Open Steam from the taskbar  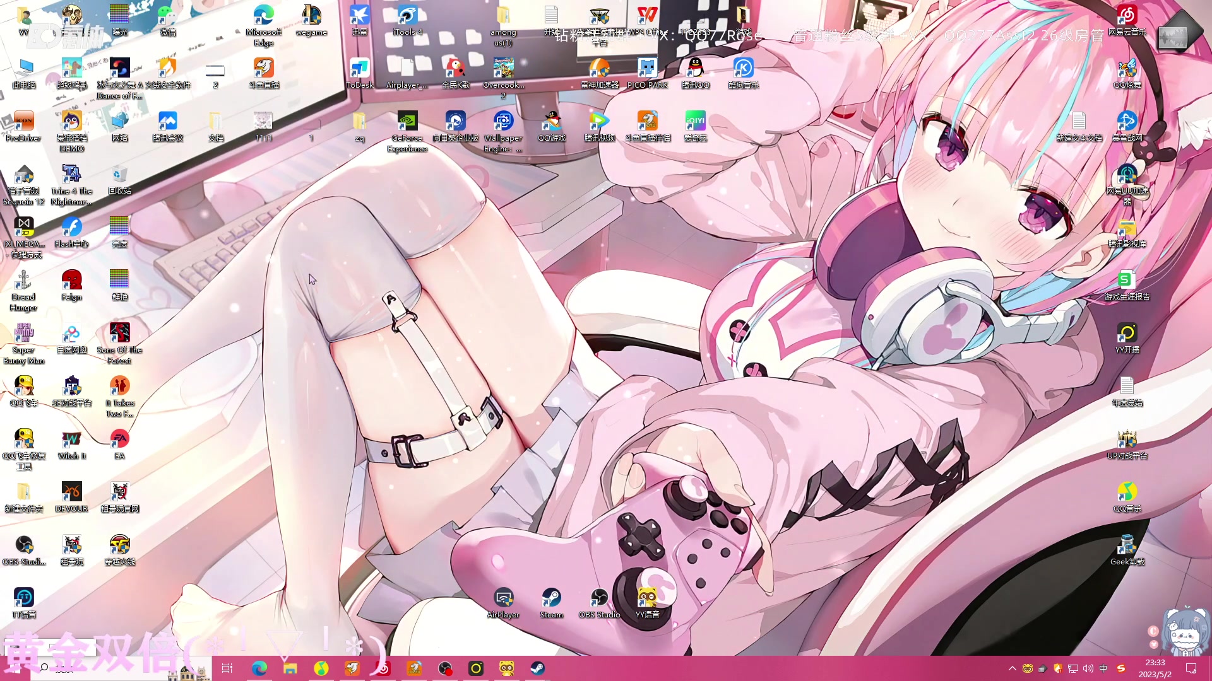point(537,668)
